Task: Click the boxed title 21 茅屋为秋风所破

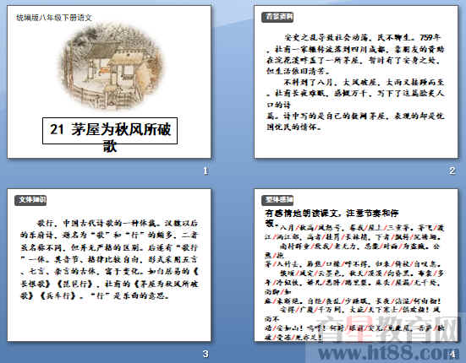Action: pos(110,131)
